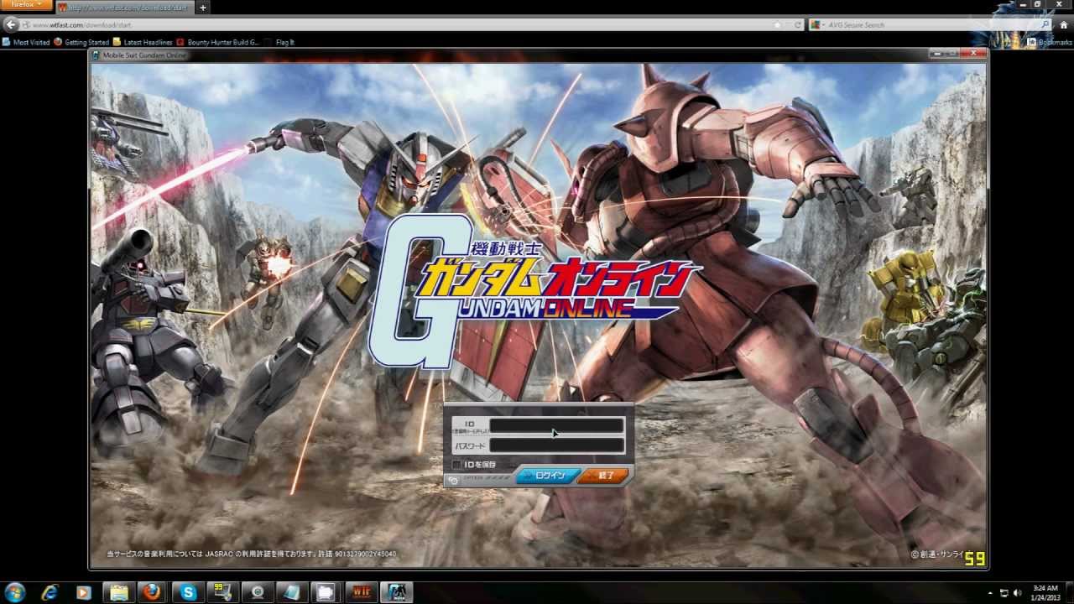Open the Bookmarks menu at toolbar right

point(1050,42)
